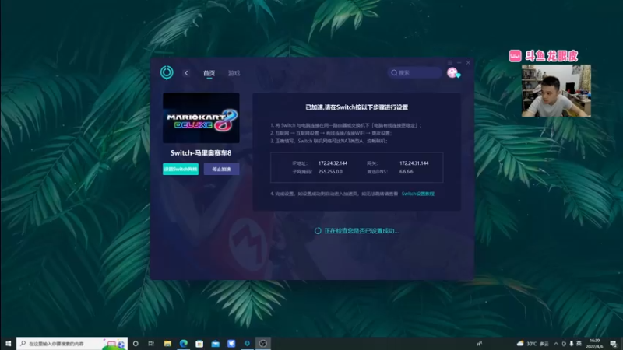Open the weather 30°C widget

pyautogui.click(x=533, y=344)
